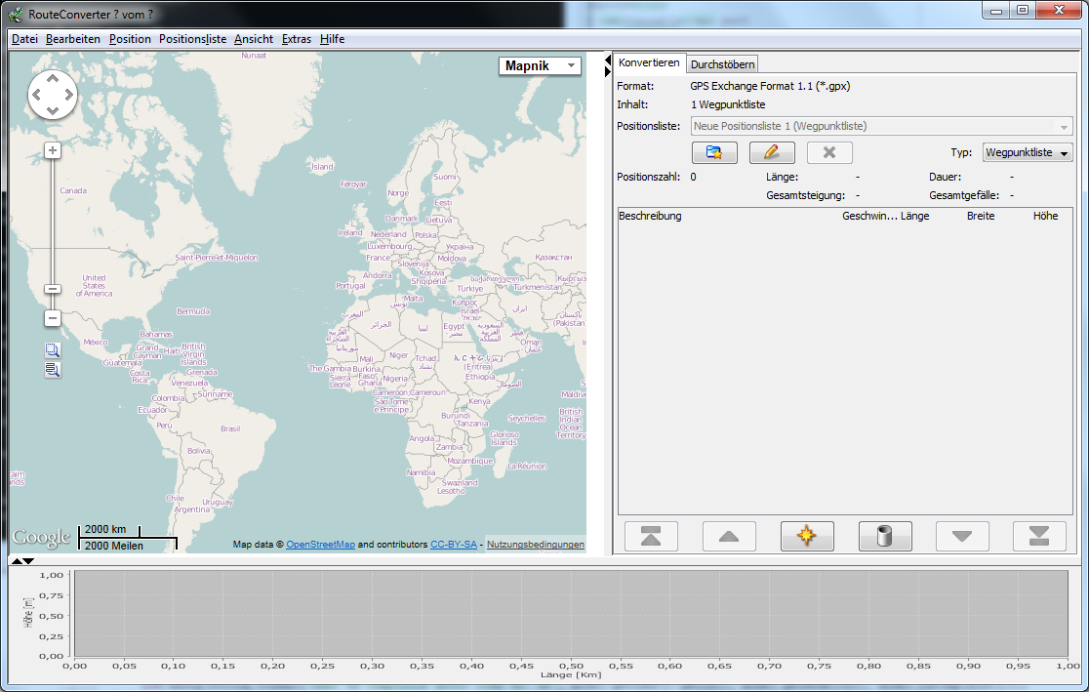Screen dimensions: 1089x692
Task: Open the Datei menu
Action: [x=24, y=39]
